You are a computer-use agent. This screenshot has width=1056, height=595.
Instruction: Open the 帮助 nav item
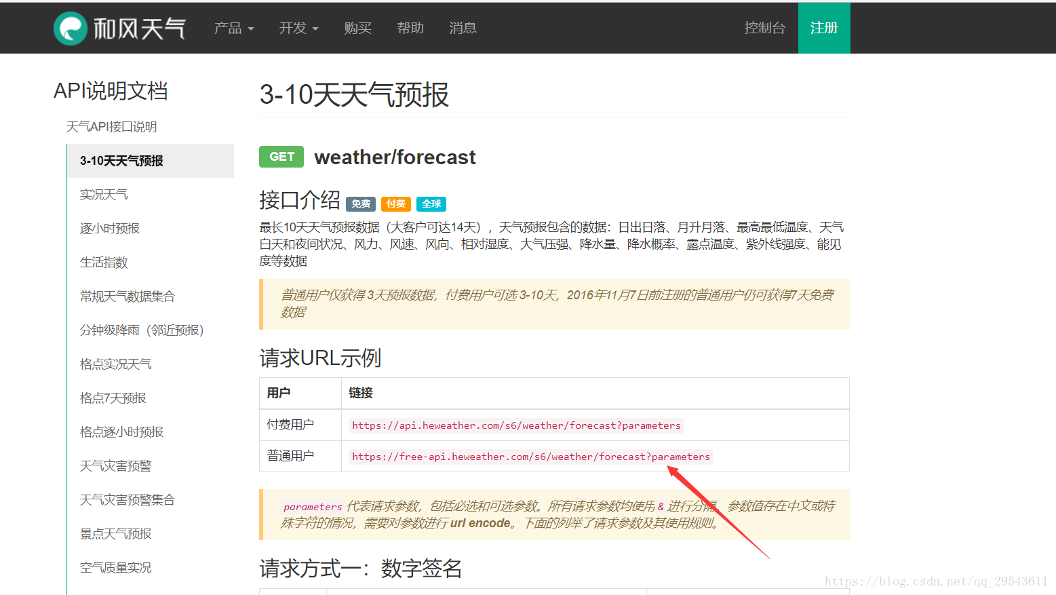(410, 28)
